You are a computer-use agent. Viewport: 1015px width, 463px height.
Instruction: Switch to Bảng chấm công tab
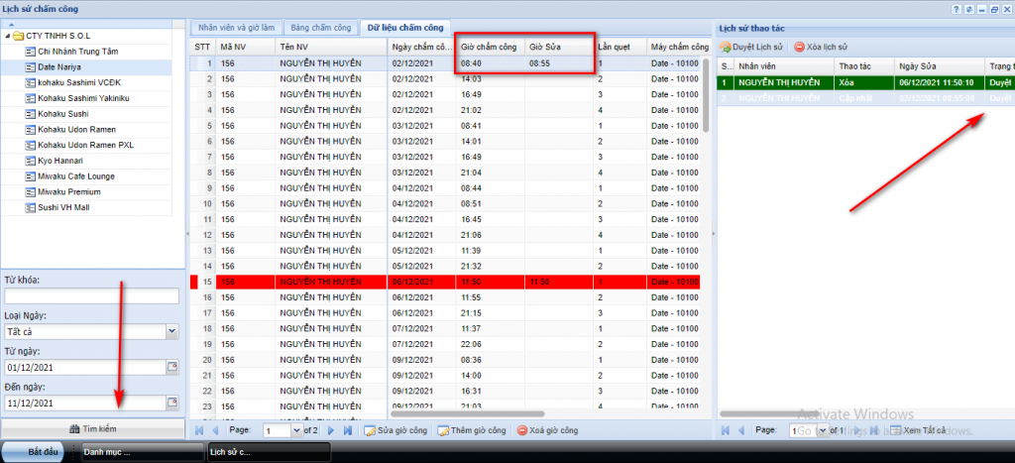pos(321,28)
